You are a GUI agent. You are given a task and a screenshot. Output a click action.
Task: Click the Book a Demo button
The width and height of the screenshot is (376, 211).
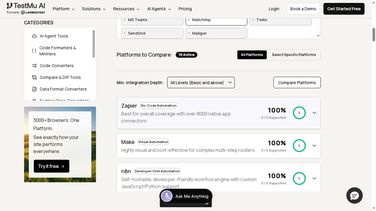pyautogui.click(x=303, y=9)
